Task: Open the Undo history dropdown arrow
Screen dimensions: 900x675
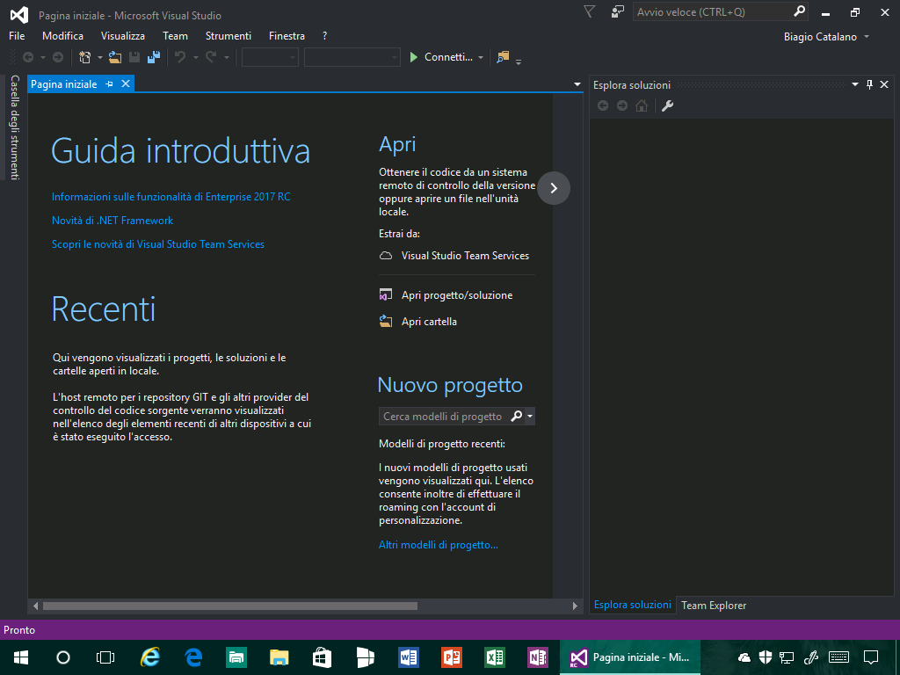Action: tap(195, 57)
